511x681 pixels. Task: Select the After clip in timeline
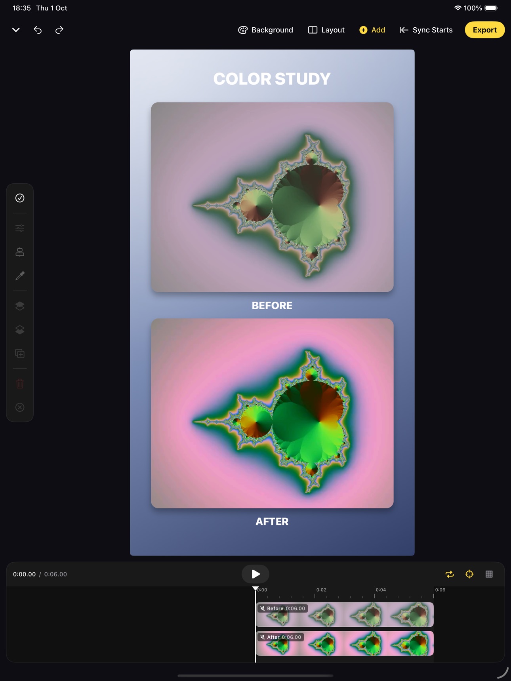click(x=345, y=643)
